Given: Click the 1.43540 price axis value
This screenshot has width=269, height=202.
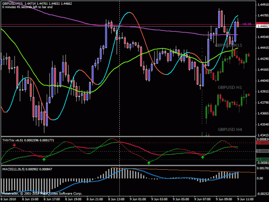Looking at the screenshot, I should [263, 124].
